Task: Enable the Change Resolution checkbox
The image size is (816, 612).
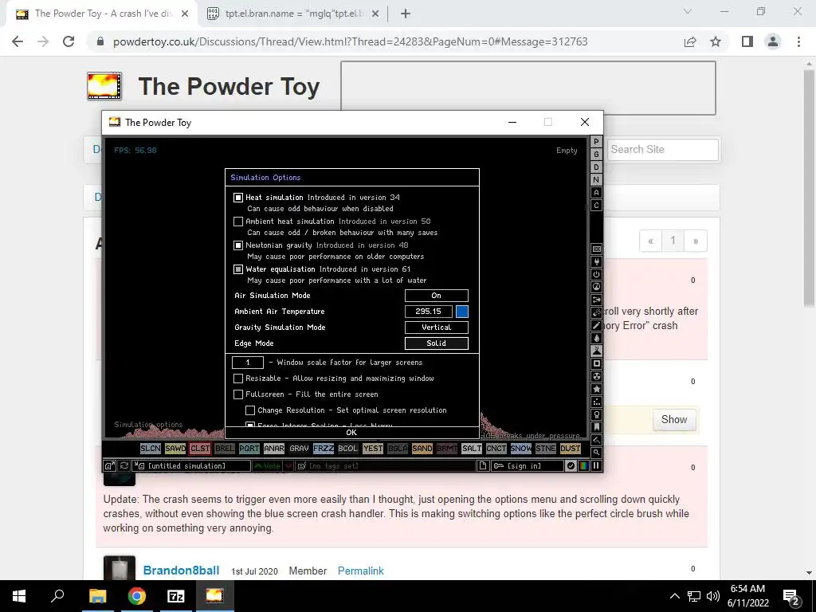Action: [250, 410]
